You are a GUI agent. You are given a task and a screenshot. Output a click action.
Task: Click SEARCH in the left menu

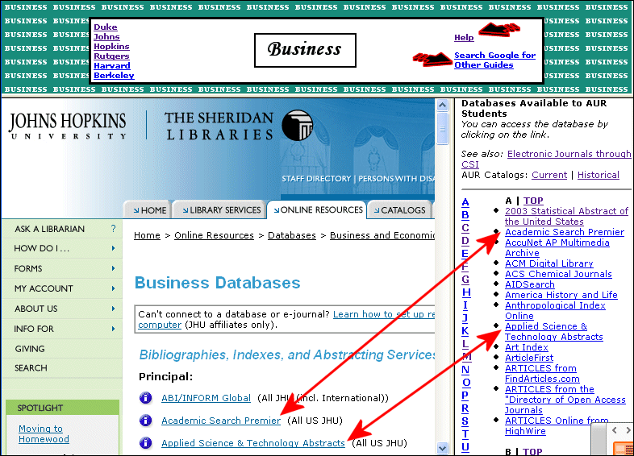pos(31,368)
